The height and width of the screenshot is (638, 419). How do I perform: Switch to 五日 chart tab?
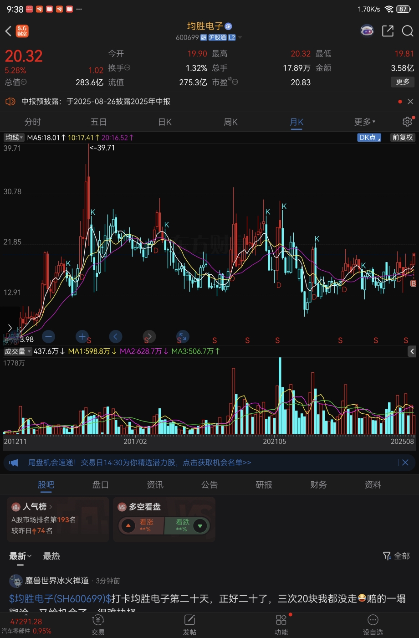point(98,122)
